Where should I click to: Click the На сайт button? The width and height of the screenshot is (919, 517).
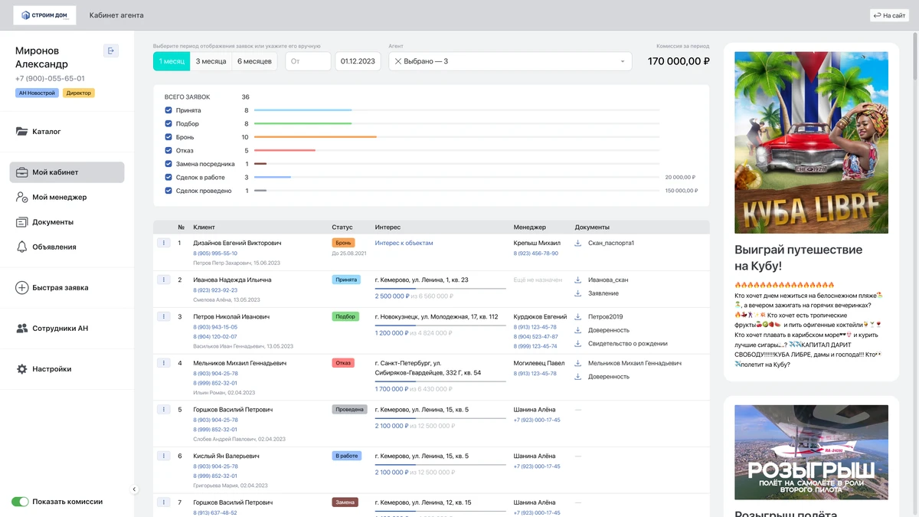889,15
